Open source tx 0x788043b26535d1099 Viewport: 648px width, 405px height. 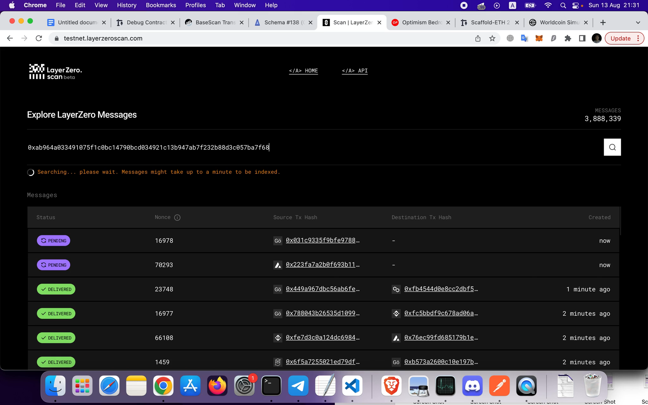click(323, 314)
